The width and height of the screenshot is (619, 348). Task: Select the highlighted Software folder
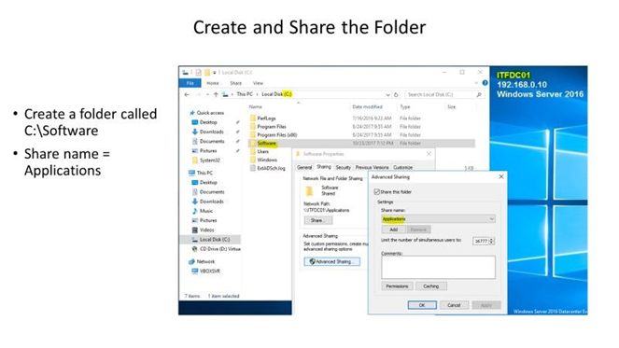tap(267, 144)
